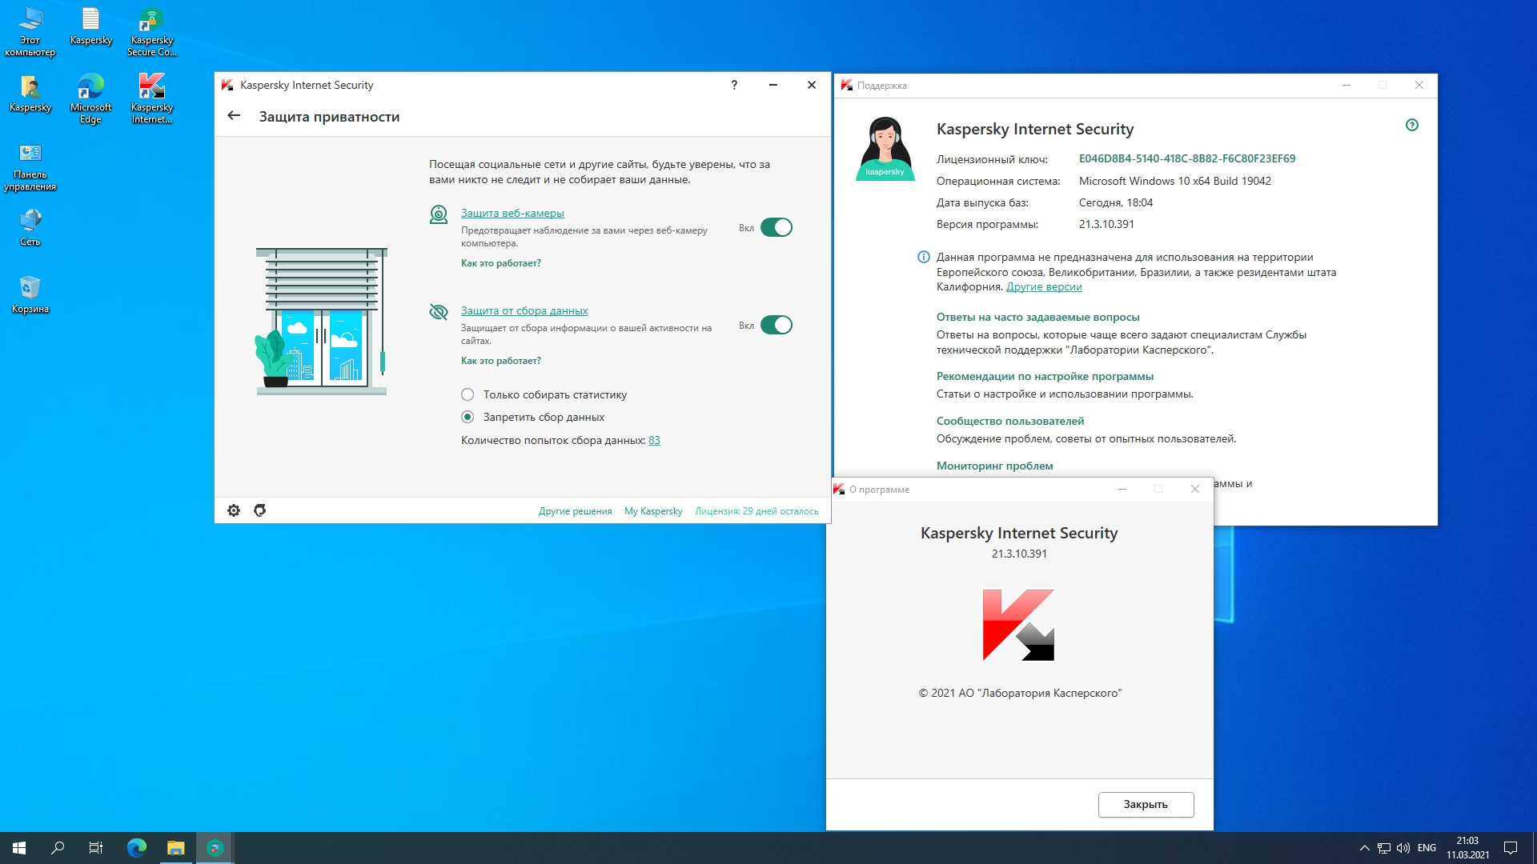
Task: Click Лицензия: 29 дней осталось link
Action: pyautogui.click(x=756, y=511)
